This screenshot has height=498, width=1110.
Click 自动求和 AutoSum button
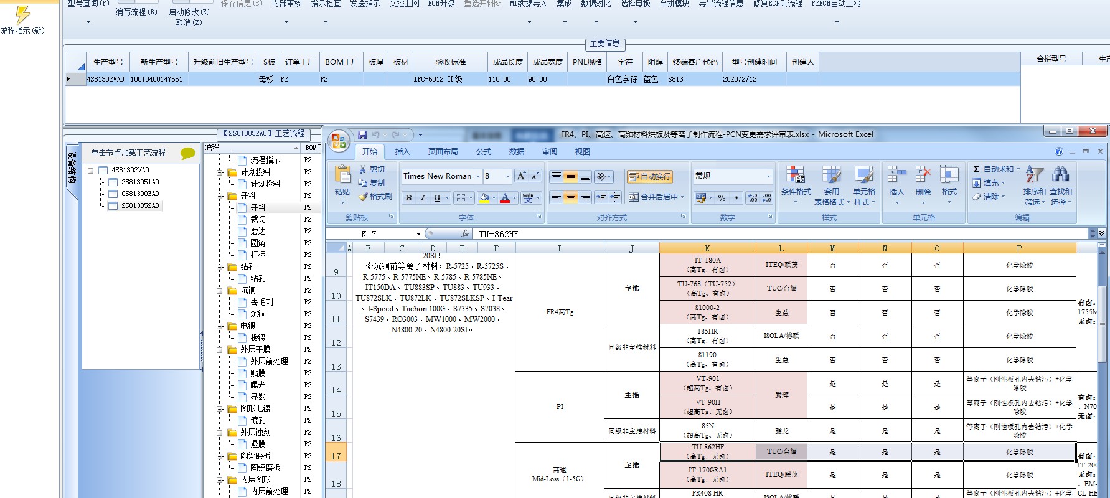[996, 169]
